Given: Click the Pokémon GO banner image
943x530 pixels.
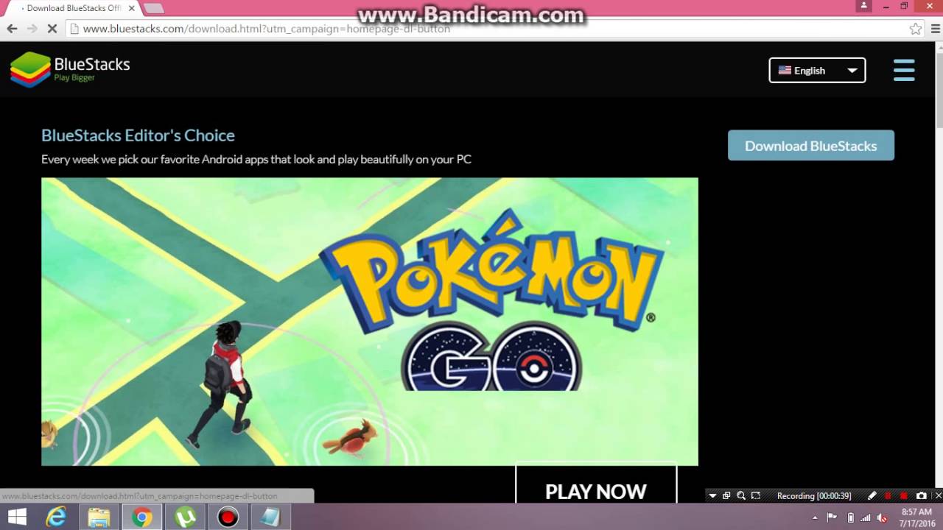Looking at the screenshot, I should pos(369,321).
